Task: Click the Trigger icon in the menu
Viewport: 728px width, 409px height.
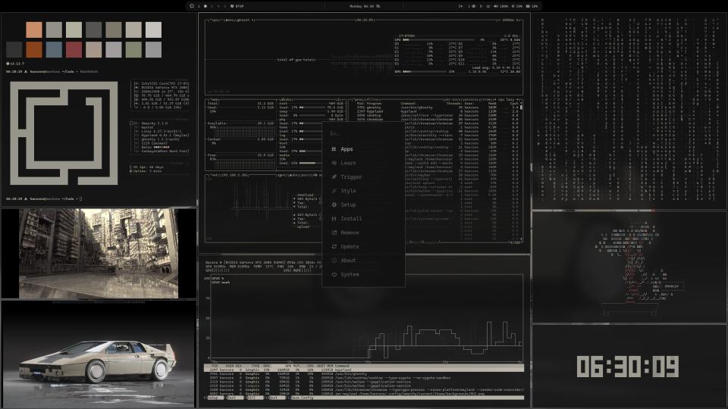Action: pos(334,177)
